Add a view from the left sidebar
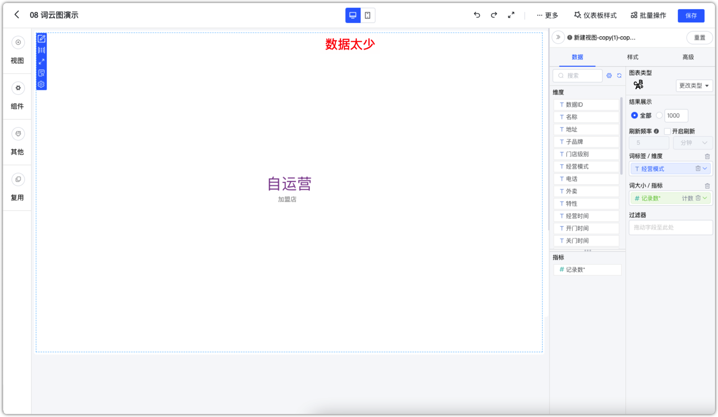This screenshot has width=718, height=417. tap(18, 50)
